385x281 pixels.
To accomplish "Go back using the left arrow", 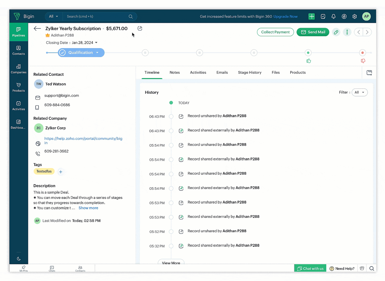I will (x=37, y=29).
